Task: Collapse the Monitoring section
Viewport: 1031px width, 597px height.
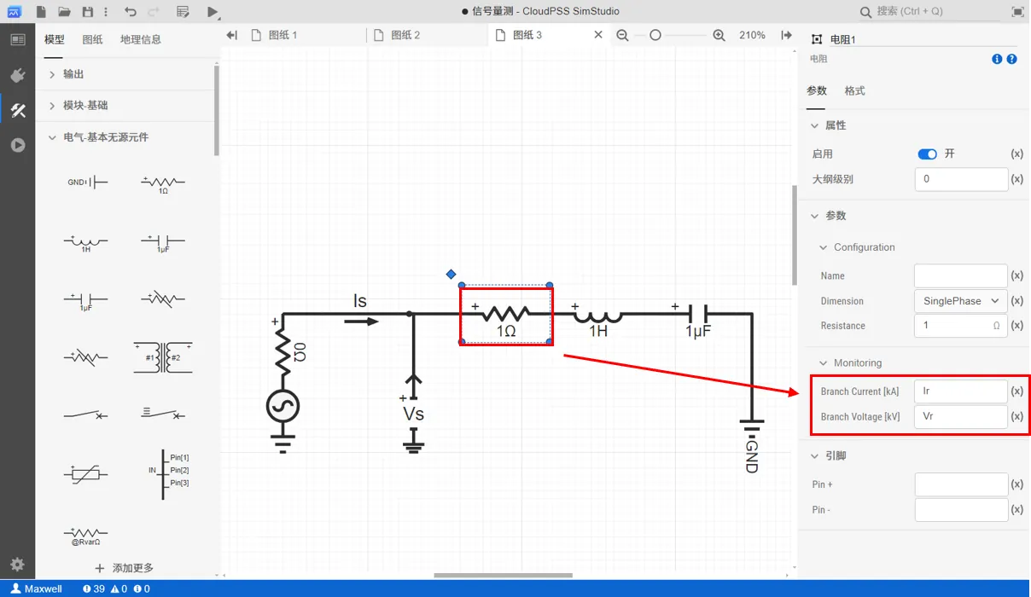Action: [824, 362]
